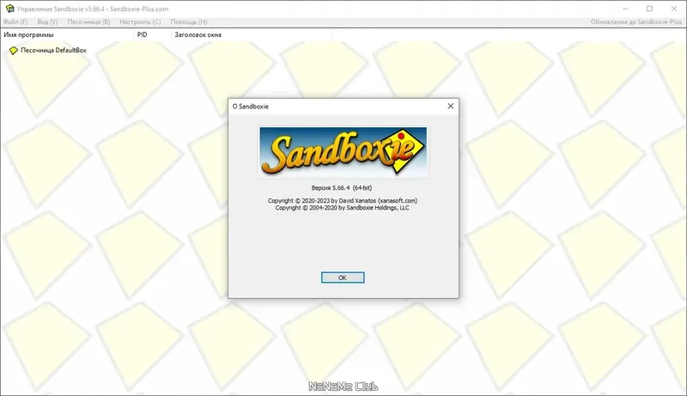Select the Песочница DefaultBox tree row

tap(48, 51)
